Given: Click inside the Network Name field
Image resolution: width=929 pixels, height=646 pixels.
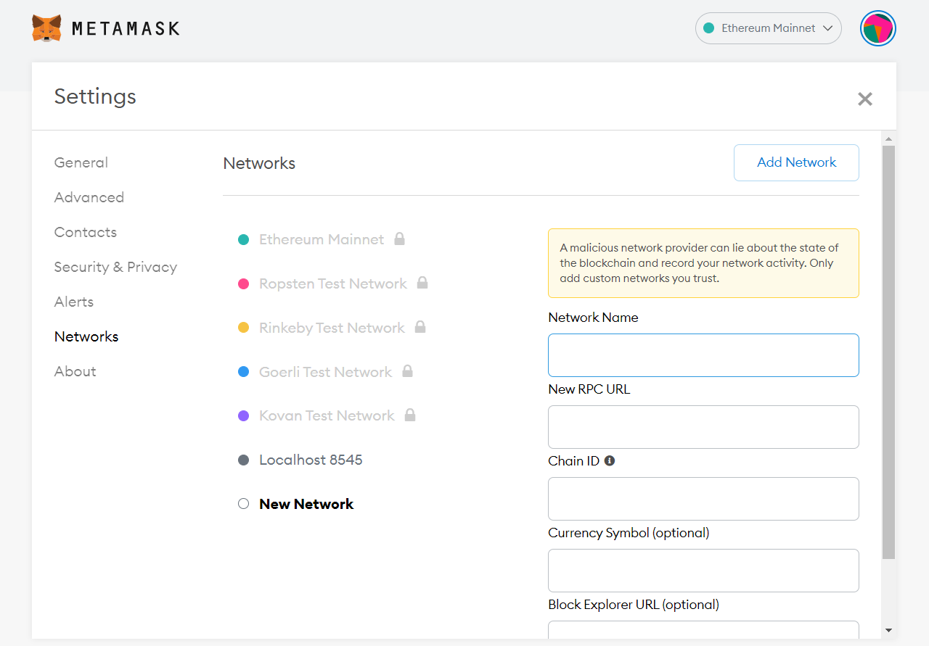Looking at the screenshot, I should point(703,355).
